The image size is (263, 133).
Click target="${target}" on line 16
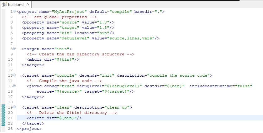click(x=107, y=92)
